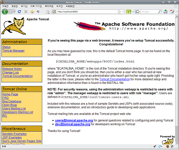179x150 pixels.
Task: Open Tomcat Documentation in the sidebar
Action: tap(17, 76)
